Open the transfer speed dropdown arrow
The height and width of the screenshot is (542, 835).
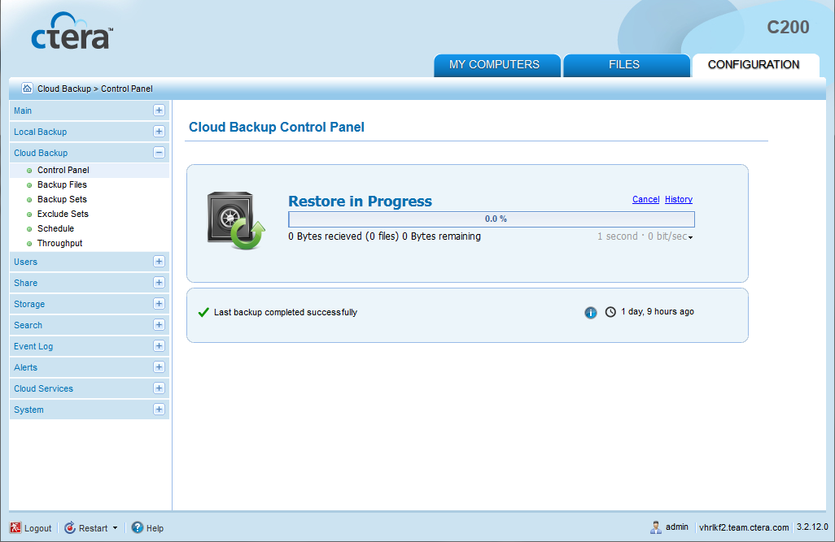pyautogui.click(x=691, y=238)
